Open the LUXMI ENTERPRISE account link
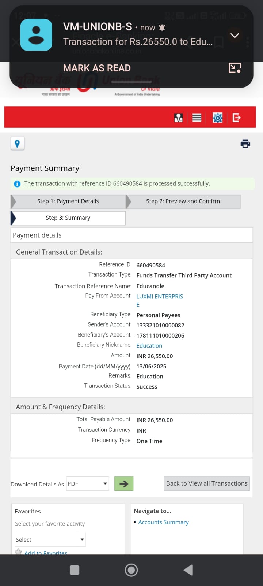This screenshot has width=263, height=586. coord(160,297)
